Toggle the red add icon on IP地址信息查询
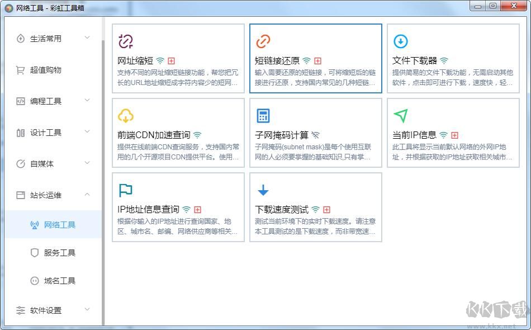The height and width of the screenshot is (330, 531). (197, 209)
